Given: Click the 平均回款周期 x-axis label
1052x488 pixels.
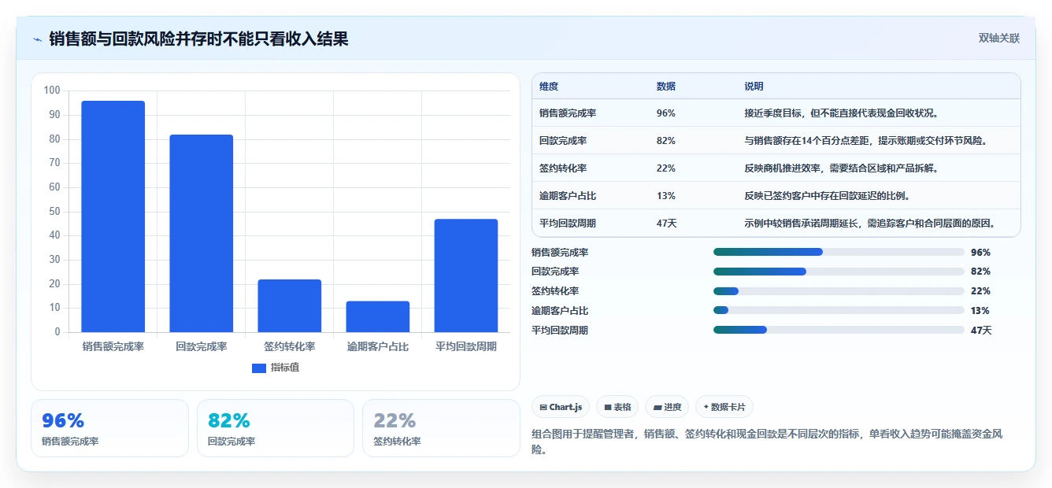Looking at the screenshot, I should pyautogui.click(x=466, y=346).
